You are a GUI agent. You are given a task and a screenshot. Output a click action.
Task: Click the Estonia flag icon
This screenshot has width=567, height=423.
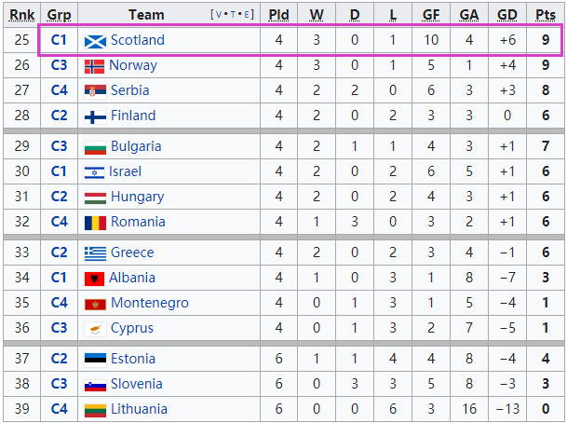[94, 360]
